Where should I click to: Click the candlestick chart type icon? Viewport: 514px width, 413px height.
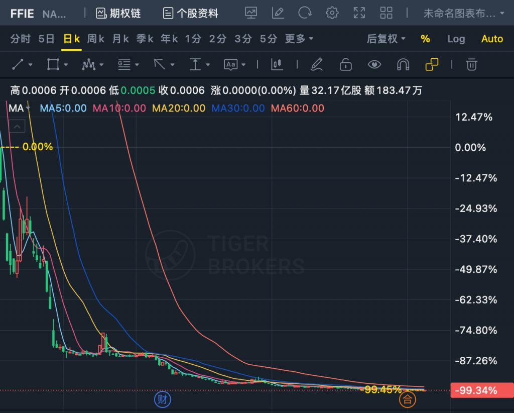[x=277, y=64]
